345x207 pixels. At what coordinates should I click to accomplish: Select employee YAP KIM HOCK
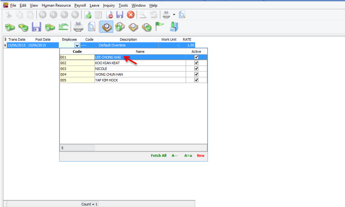133,80
